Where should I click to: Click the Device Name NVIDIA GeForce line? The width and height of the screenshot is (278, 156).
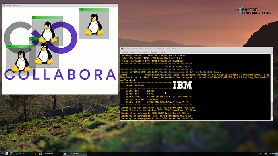click(158, 96)
